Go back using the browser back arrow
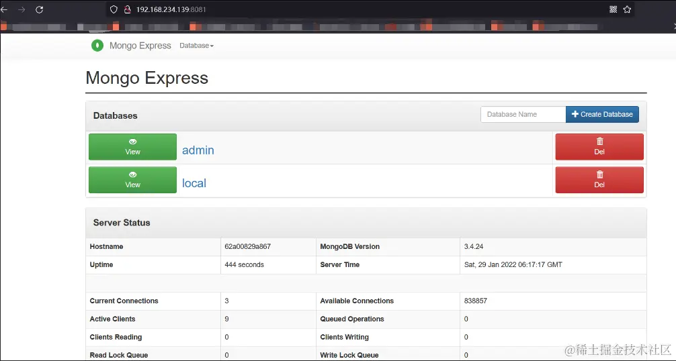This screenshot has width=676, height=361. 4,9
